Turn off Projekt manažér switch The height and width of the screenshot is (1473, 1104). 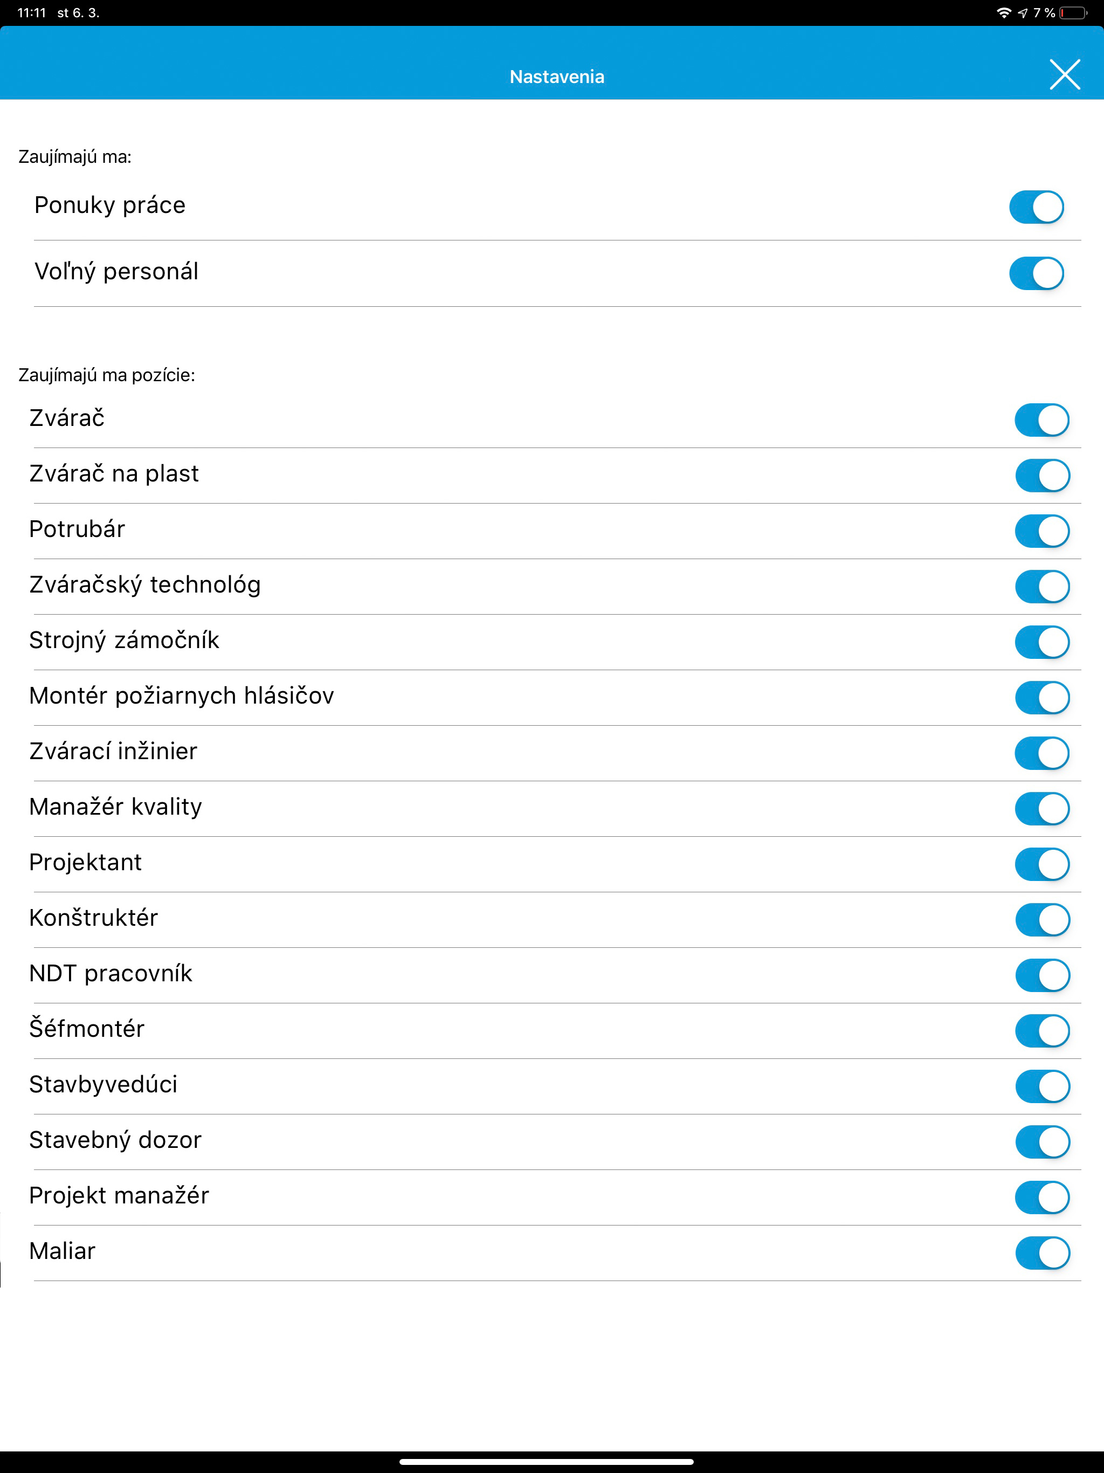tap(1042, 1197)
